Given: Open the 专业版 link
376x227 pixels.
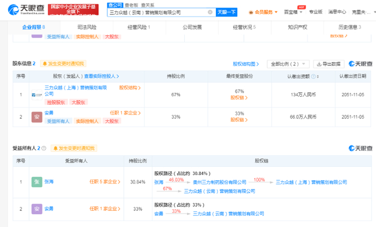Looking at the screenshot, I should pos(316,12).
